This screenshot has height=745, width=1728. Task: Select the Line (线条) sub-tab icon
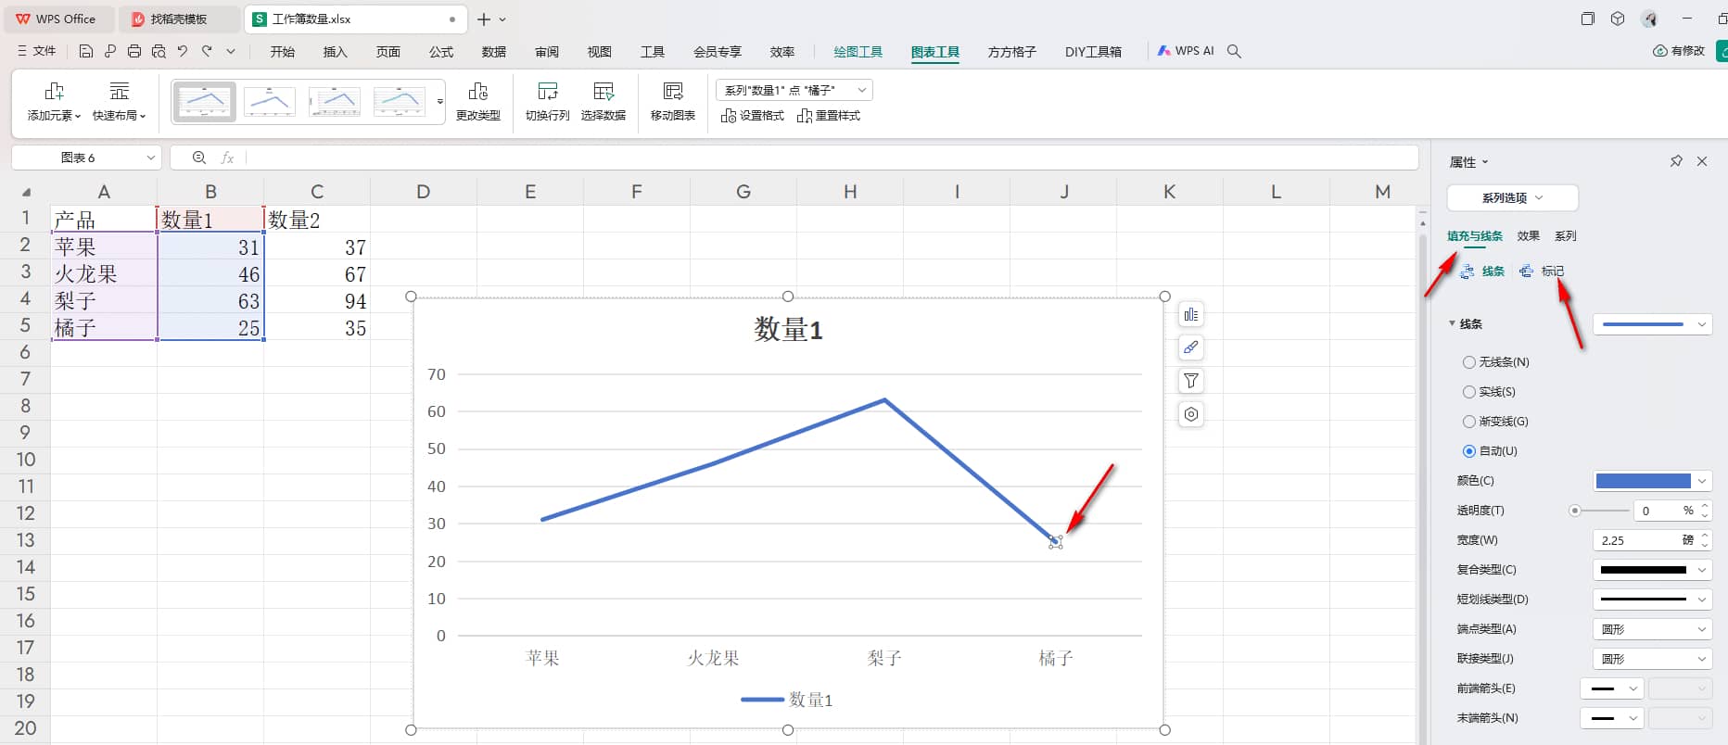pos(1468,271)
